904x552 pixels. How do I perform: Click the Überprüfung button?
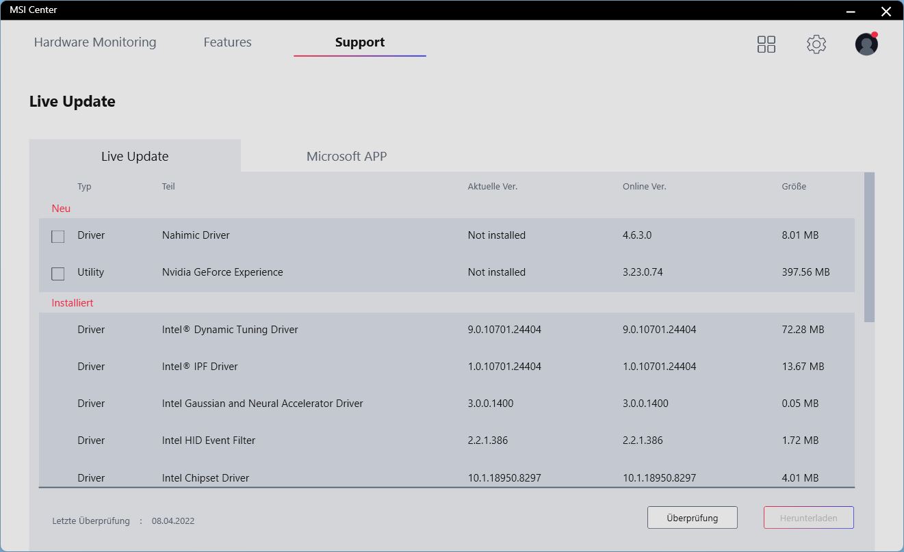pyautogui.click(x=693, y=518)
